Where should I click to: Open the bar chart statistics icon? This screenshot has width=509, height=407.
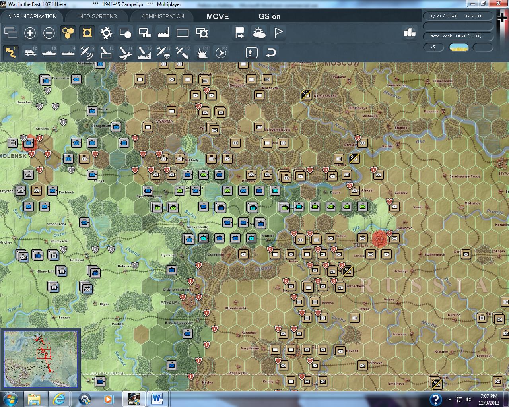click(409, 33)
